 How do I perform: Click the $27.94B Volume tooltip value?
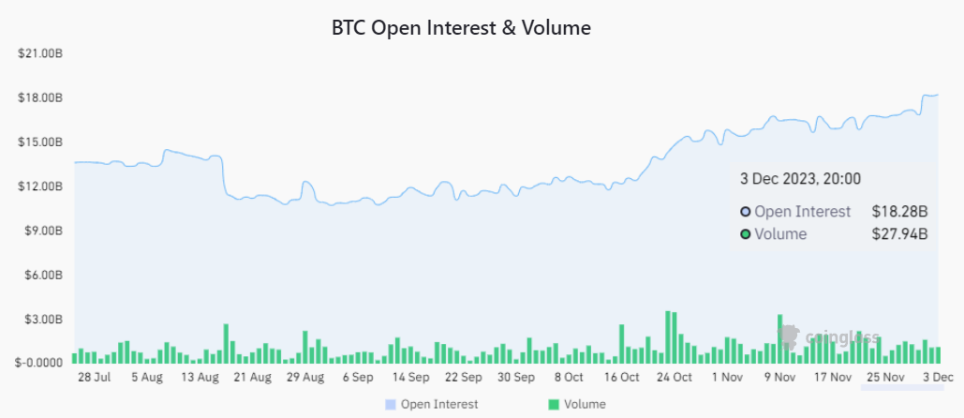coord(899,234)
